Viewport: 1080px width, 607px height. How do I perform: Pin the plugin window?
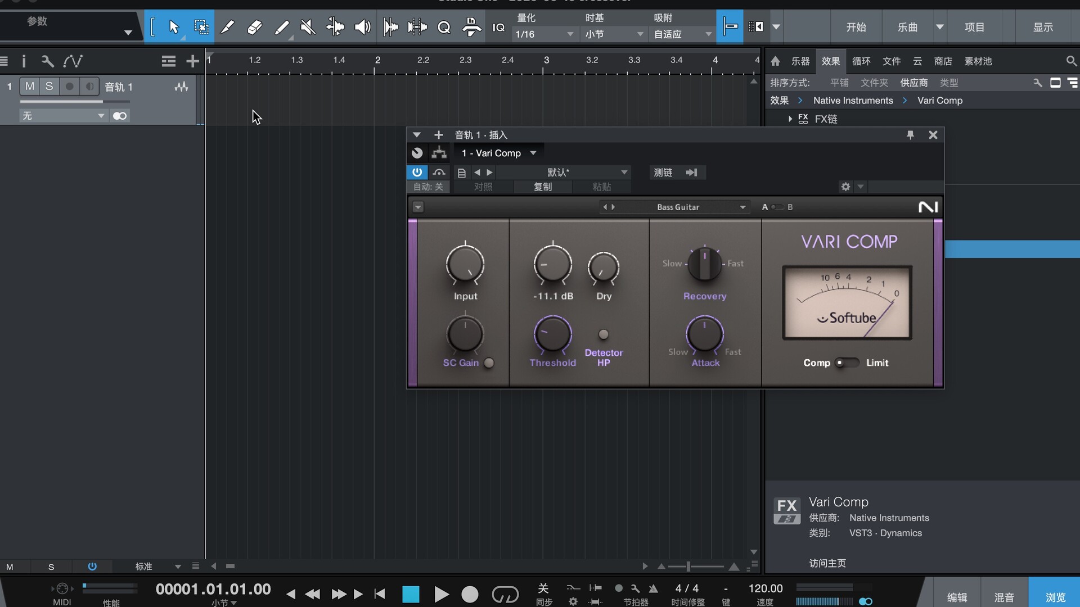click(910, 135)
